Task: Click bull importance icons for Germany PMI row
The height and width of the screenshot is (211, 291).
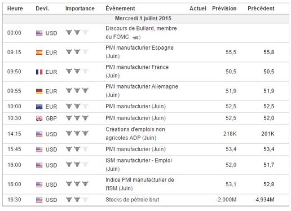Action: (77, 91)
